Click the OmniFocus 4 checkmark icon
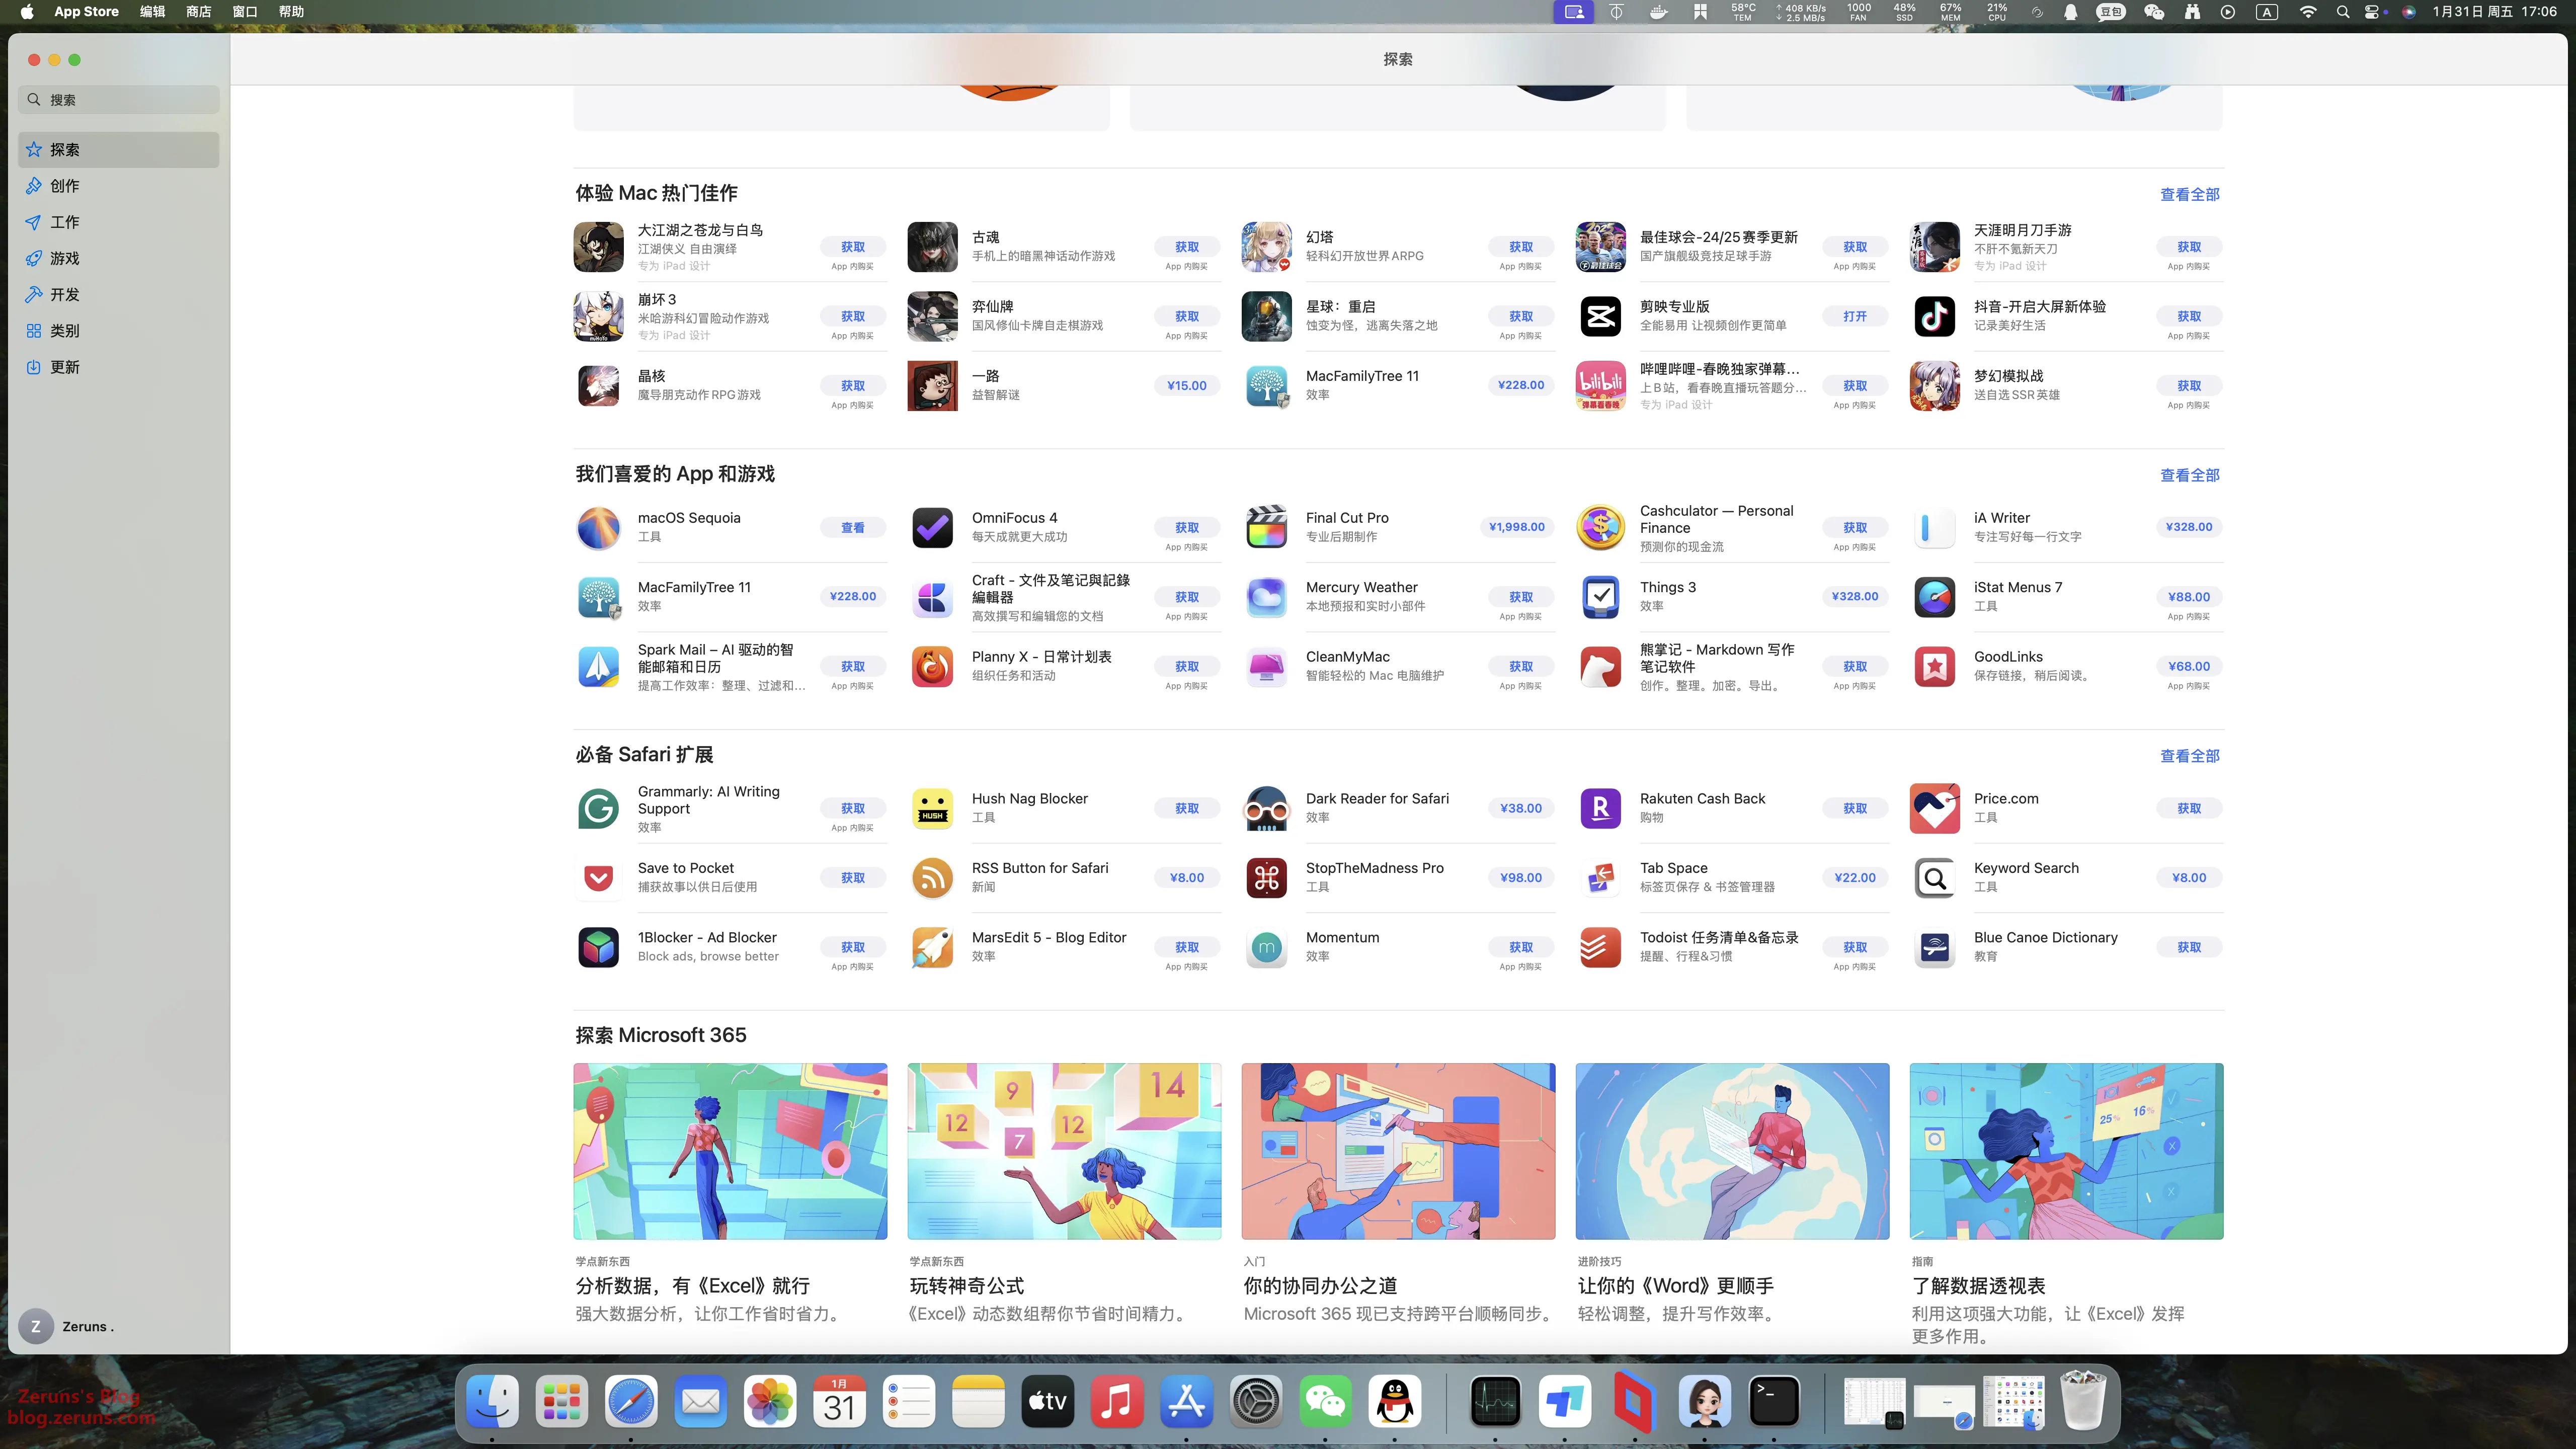Viewport: 2576px width, 1449px height. pyautogui.click(x=932, y=527)
